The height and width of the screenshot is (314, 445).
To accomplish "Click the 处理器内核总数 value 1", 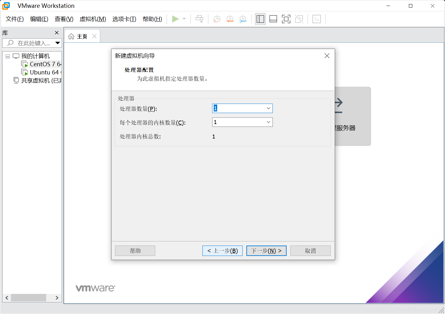I will pyautogui.click(x=214, y=137).
